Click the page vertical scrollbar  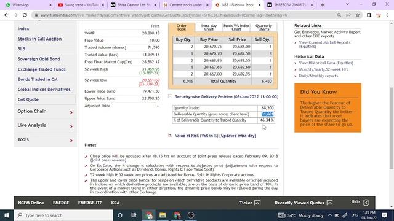[392, 128]
